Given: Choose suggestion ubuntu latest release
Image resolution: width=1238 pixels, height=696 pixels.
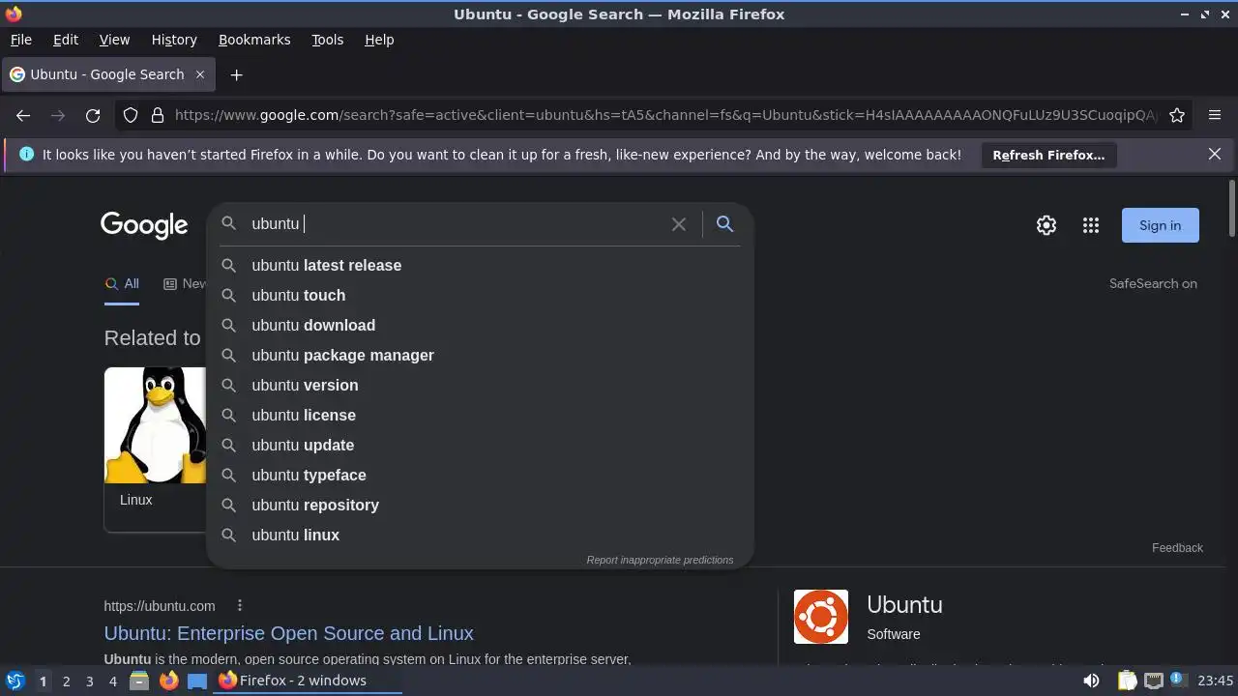Looking at the screenshot, I should tap(479, 265).
